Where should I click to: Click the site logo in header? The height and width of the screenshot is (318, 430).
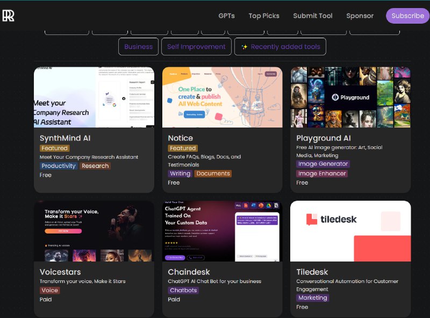(x=9, y=16)
